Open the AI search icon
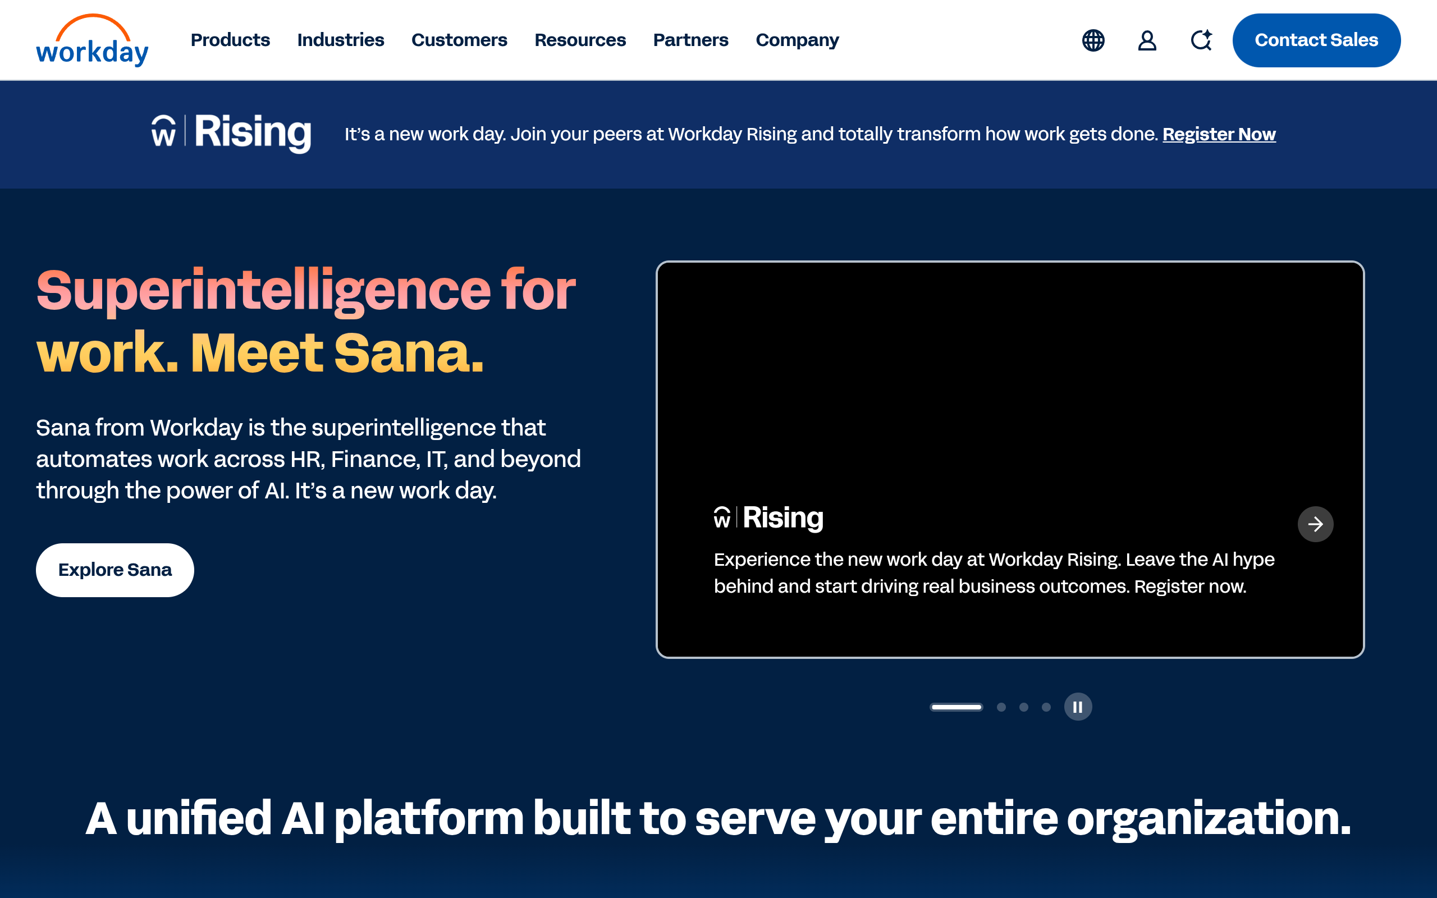1437x898 pixels. click(x=1201, y=40)
